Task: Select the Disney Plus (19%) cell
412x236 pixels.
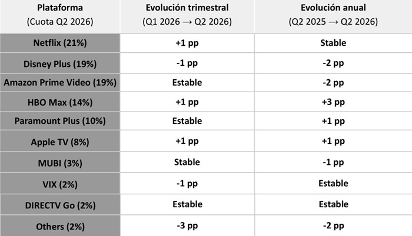Action: click(x=60, y=63)
